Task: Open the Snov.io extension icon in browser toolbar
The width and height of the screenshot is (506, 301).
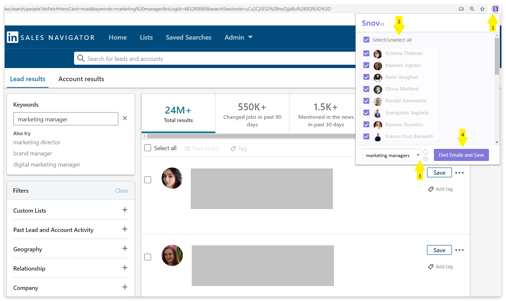Action: [x=495, y=9]
